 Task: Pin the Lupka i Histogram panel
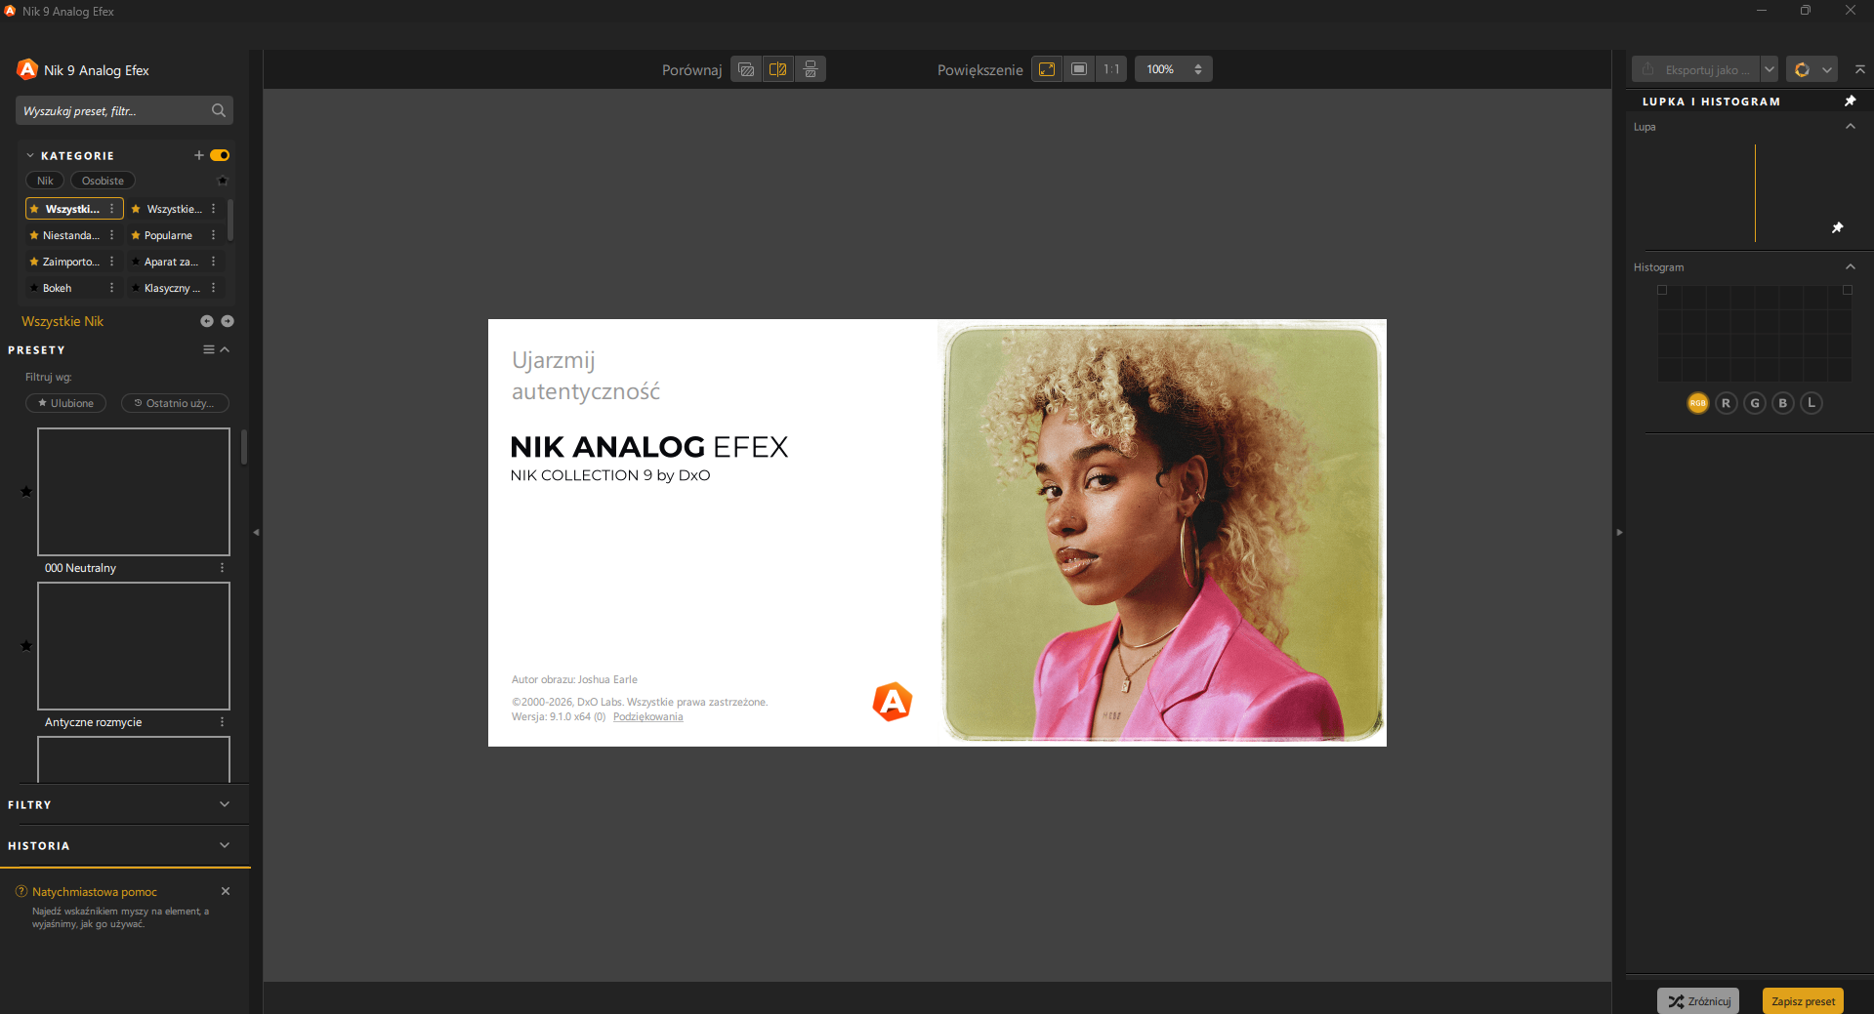[x=1850, y=101]
